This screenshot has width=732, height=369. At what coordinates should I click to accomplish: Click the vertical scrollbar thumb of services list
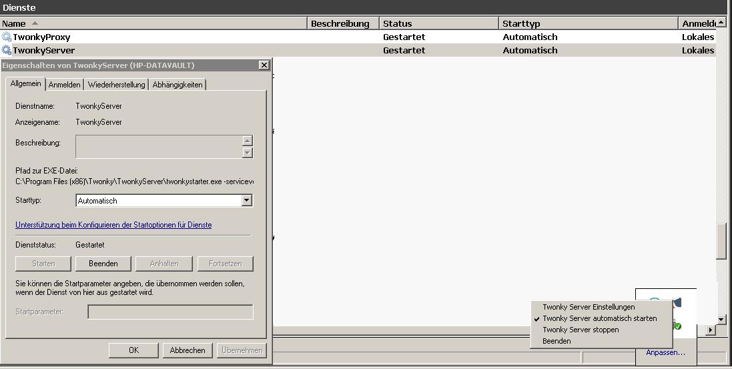tap(721, 241)
